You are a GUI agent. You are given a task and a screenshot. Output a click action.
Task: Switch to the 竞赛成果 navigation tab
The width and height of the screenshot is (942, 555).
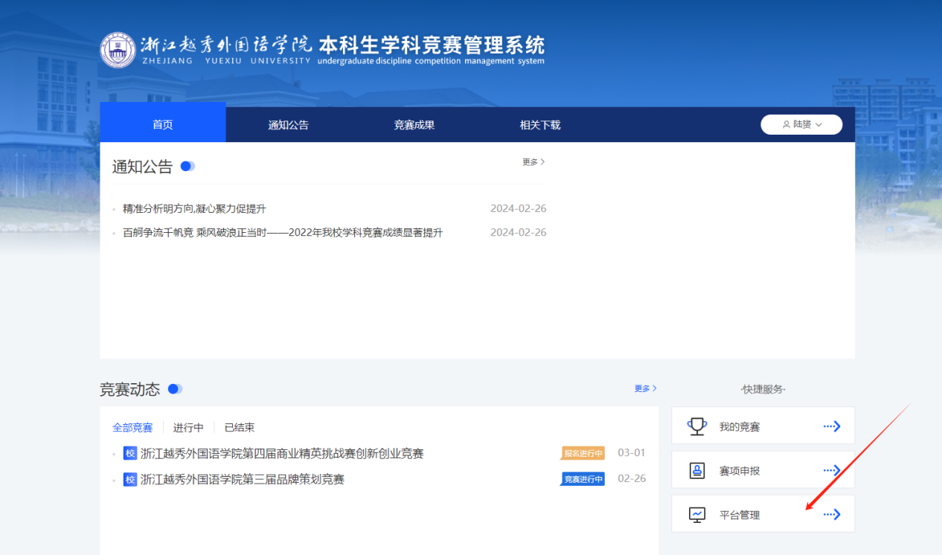414,125
